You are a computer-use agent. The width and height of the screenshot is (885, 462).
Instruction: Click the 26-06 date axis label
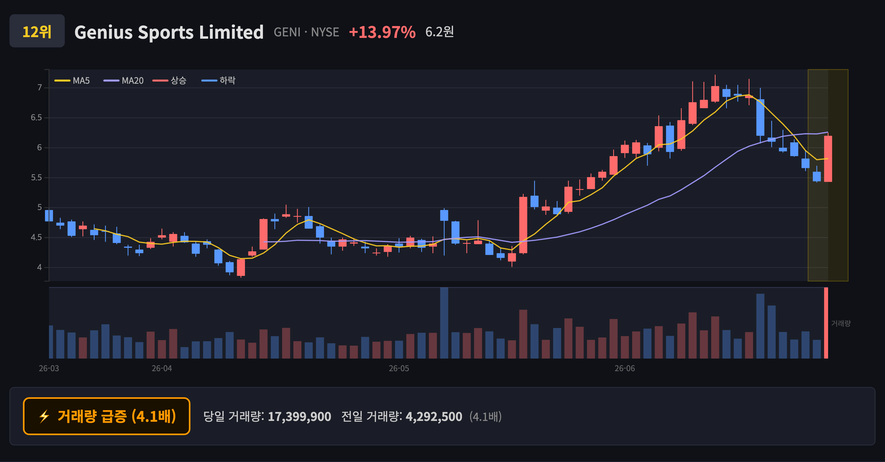click(x=625, y=368)
